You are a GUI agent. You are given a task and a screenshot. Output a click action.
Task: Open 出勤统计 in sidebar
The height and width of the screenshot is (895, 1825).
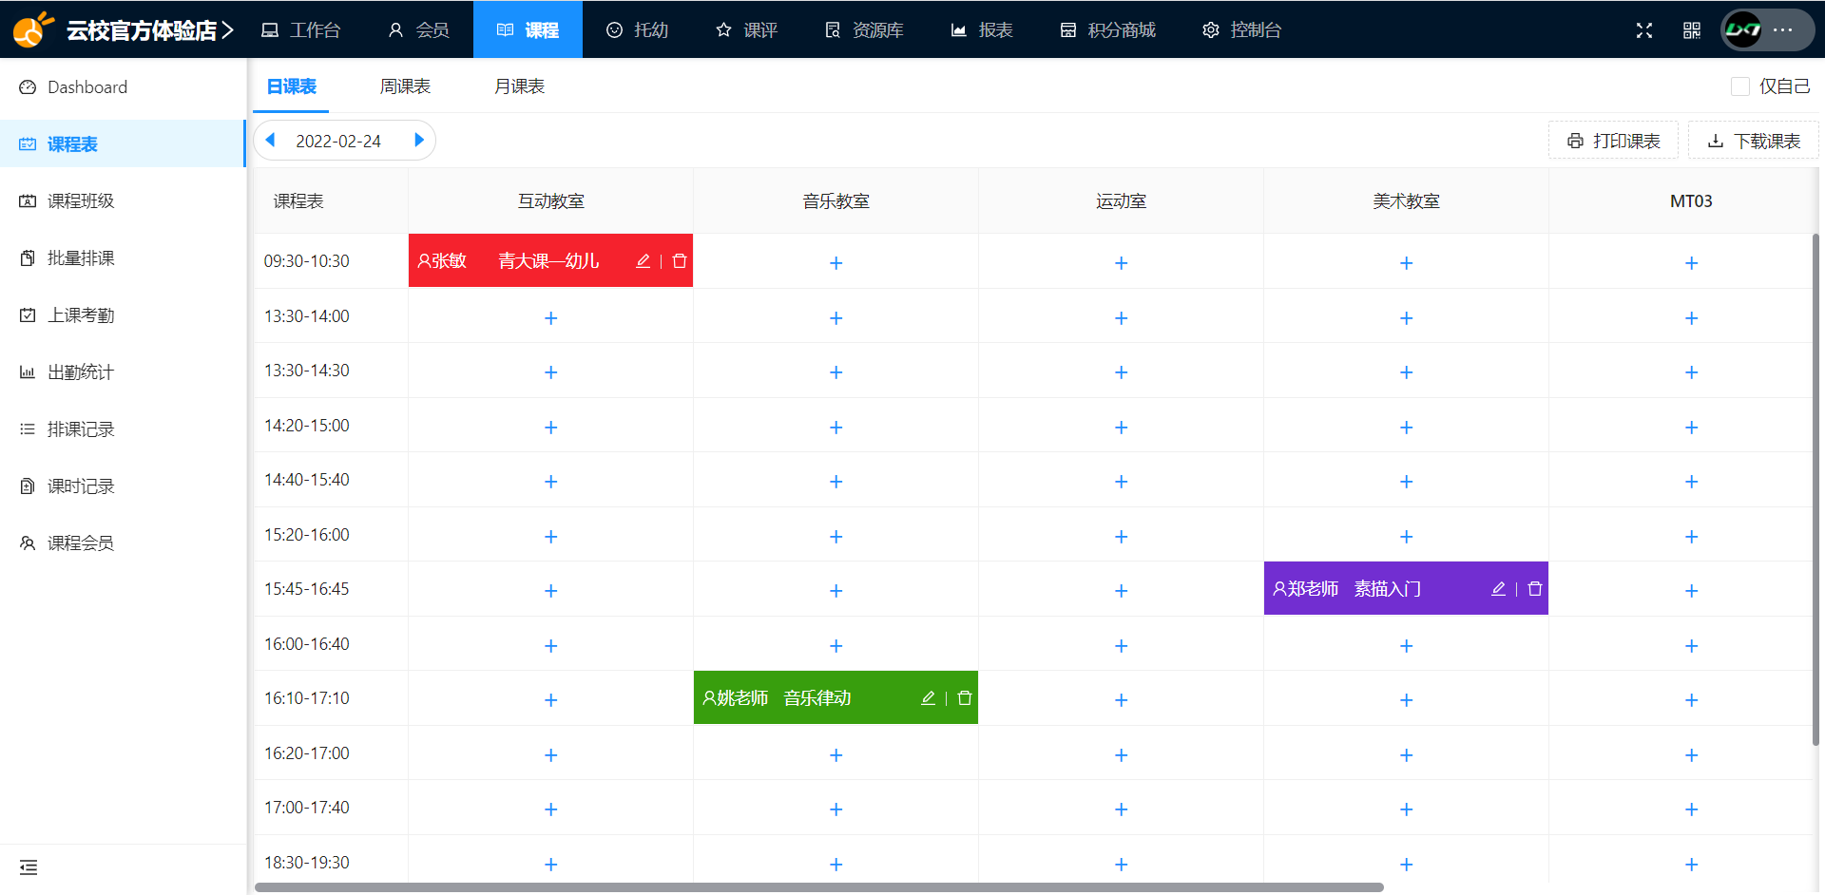(x=123, y=371)
